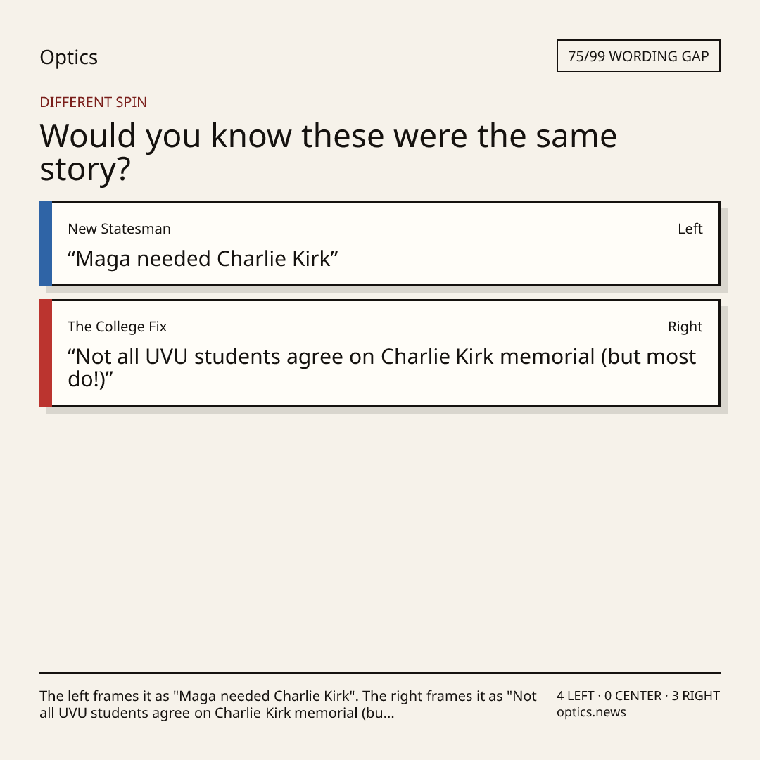Click the framing summary text at bottom
Screen dimensions: 760x760
click(288, 704)
